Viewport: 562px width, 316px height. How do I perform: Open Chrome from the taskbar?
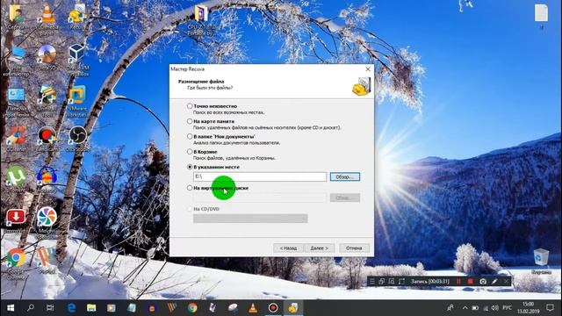coord(192,308)
